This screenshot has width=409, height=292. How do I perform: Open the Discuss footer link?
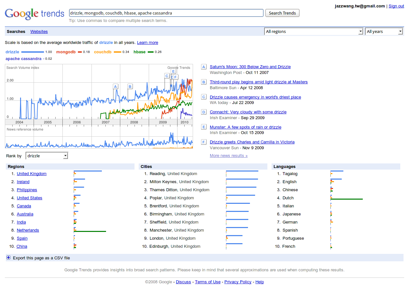pos(183,282)
